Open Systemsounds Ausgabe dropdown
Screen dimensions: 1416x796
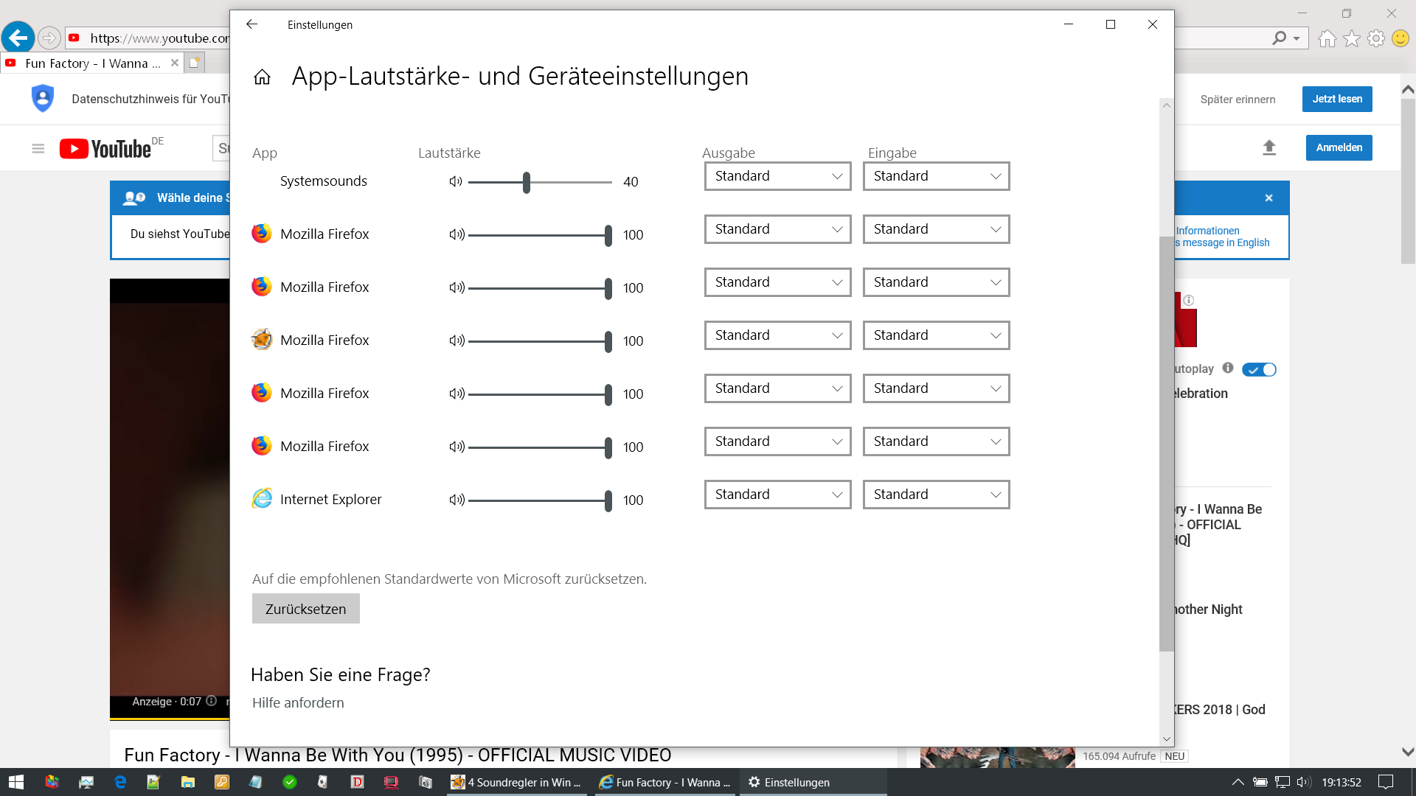click(x=777, y=176)
